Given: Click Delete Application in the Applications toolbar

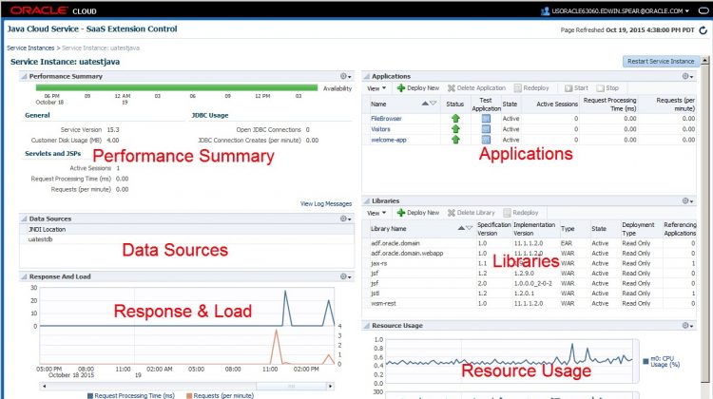Looking at the screenshot, I should (x=476, y=88).
